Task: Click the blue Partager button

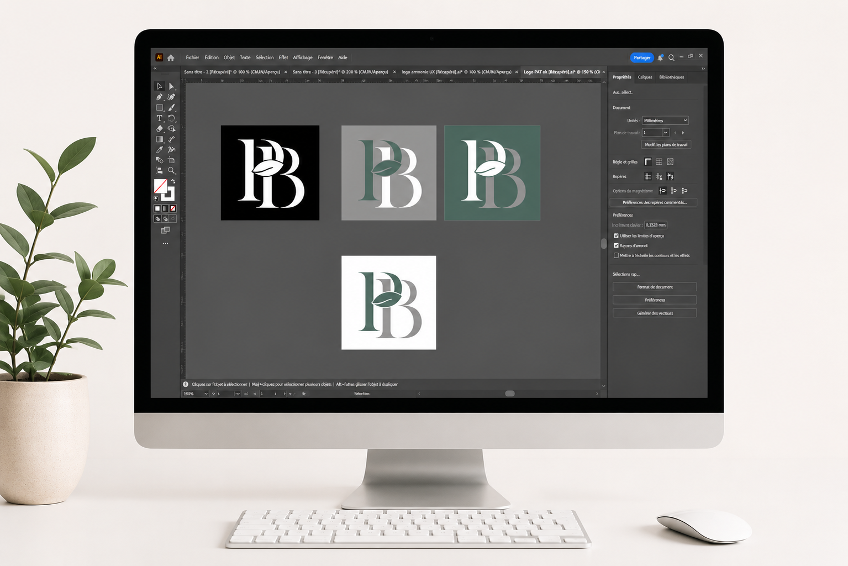Action: [x=642, y=57]
